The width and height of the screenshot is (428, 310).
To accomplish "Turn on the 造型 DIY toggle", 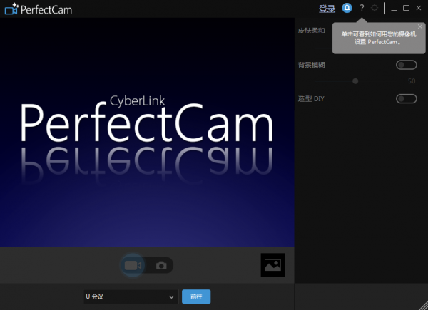I will pyautogui.click(x=406, y=98).
